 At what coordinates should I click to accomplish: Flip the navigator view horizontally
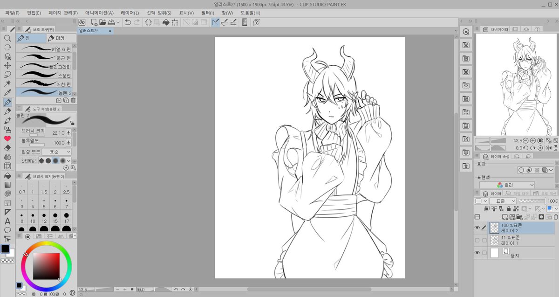pyautogui.click(x=548, y=148)
